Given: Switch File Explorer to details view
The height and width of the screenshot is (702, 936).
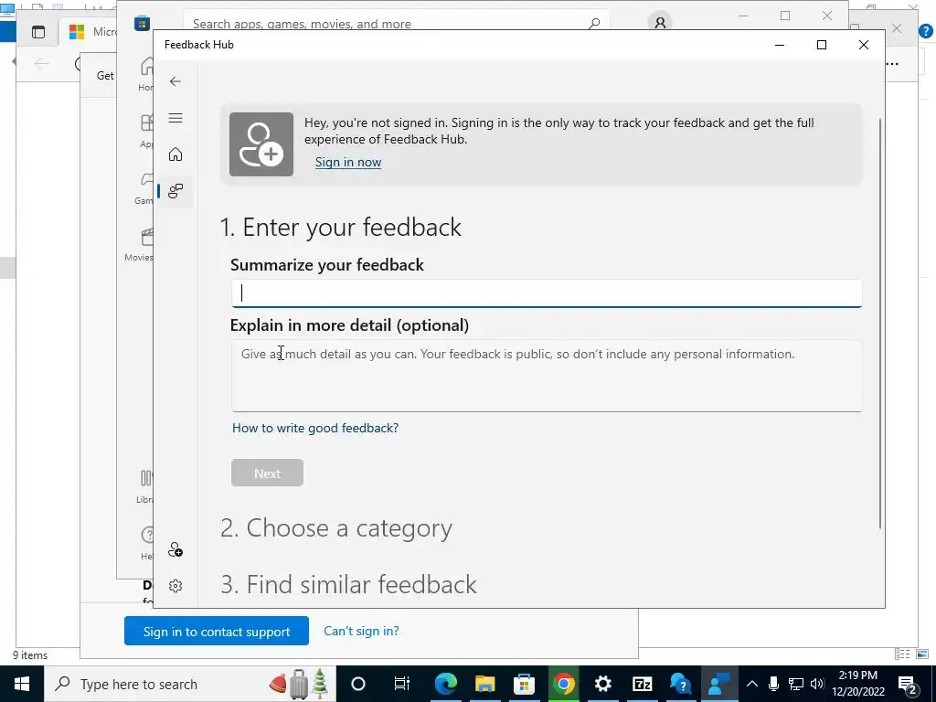Looking at the screenshot, I should 902,654.
